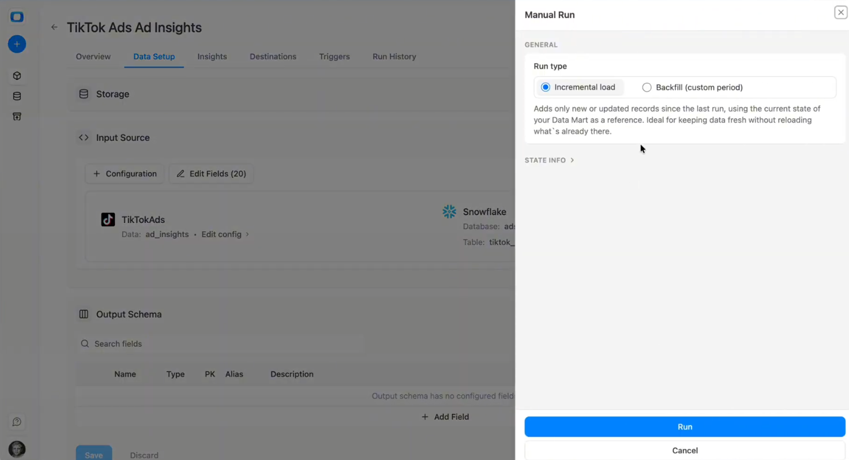Click the Run button
Viewport: 849px width, 460px height.
(685, 426)
